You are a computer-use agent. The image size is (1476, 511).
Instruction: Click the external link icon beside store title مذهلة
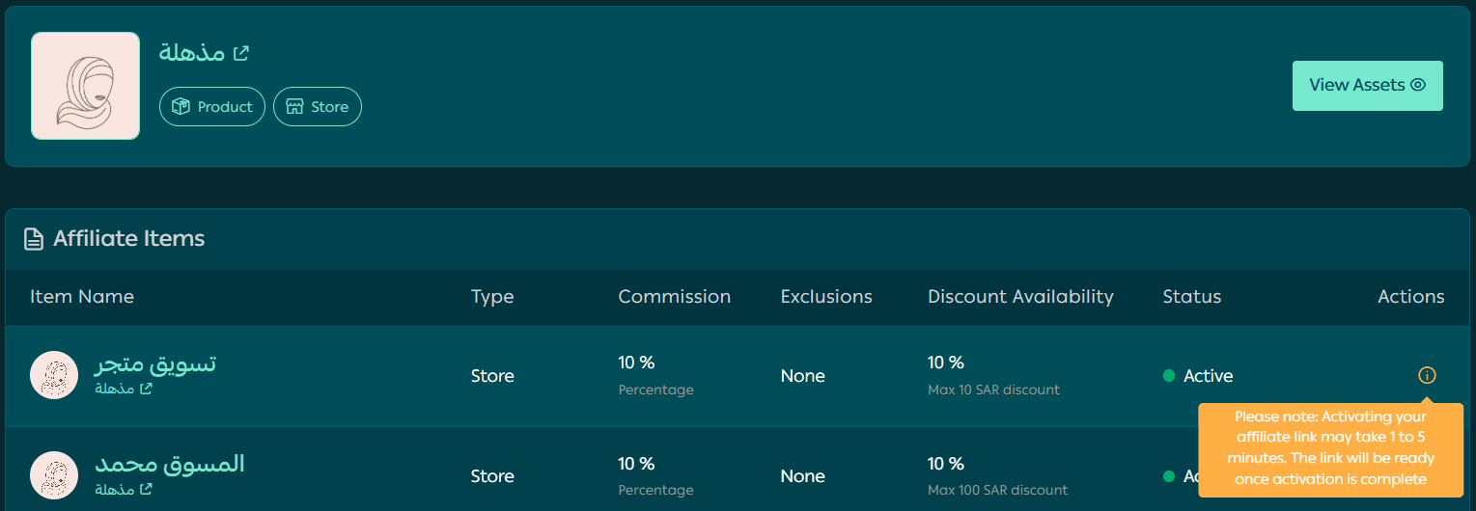241,53
